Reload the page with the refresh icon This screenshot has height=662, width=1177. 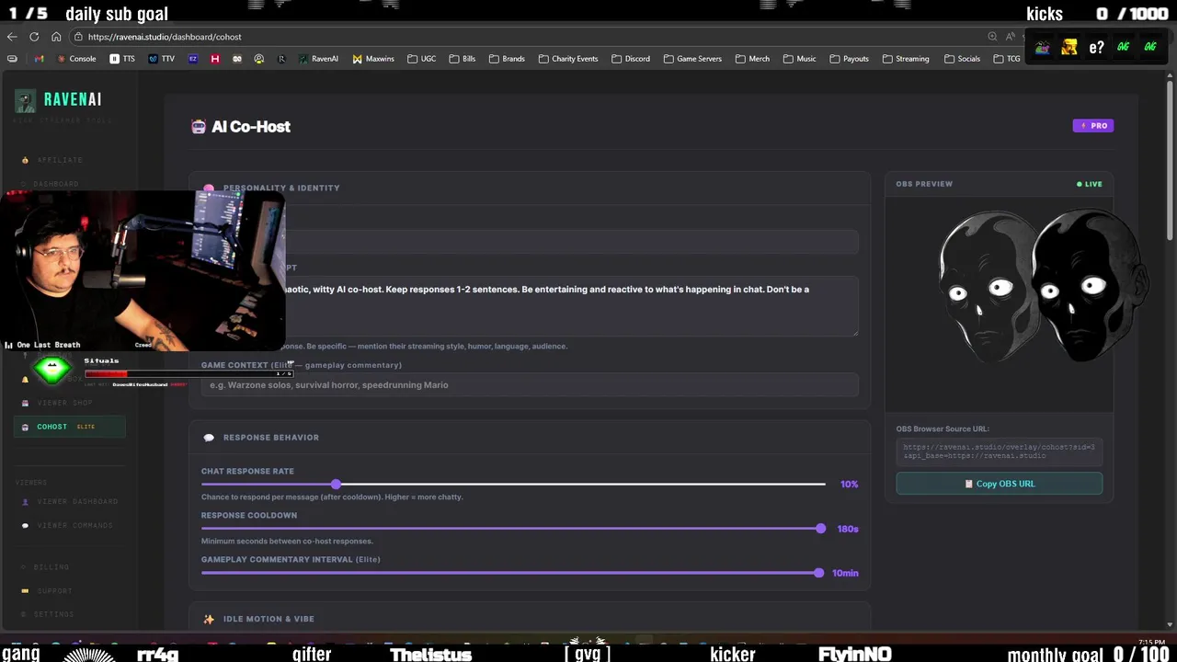pos(34,37)
